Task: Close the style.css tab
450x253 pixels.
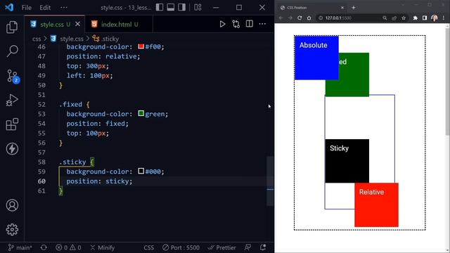Action: pos(77,24)
